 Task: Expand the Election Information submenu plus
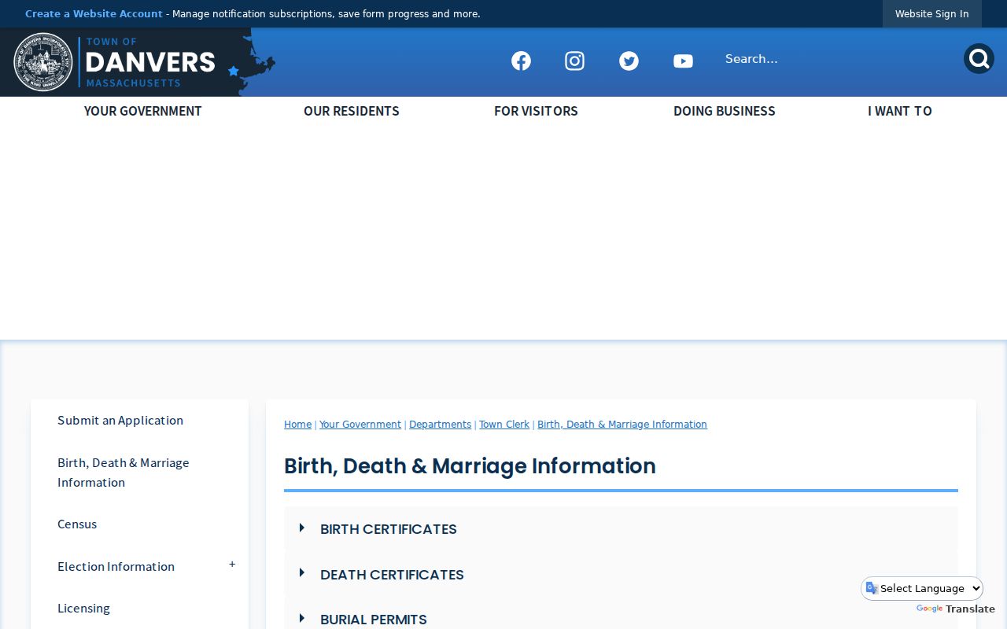[232, 565]
